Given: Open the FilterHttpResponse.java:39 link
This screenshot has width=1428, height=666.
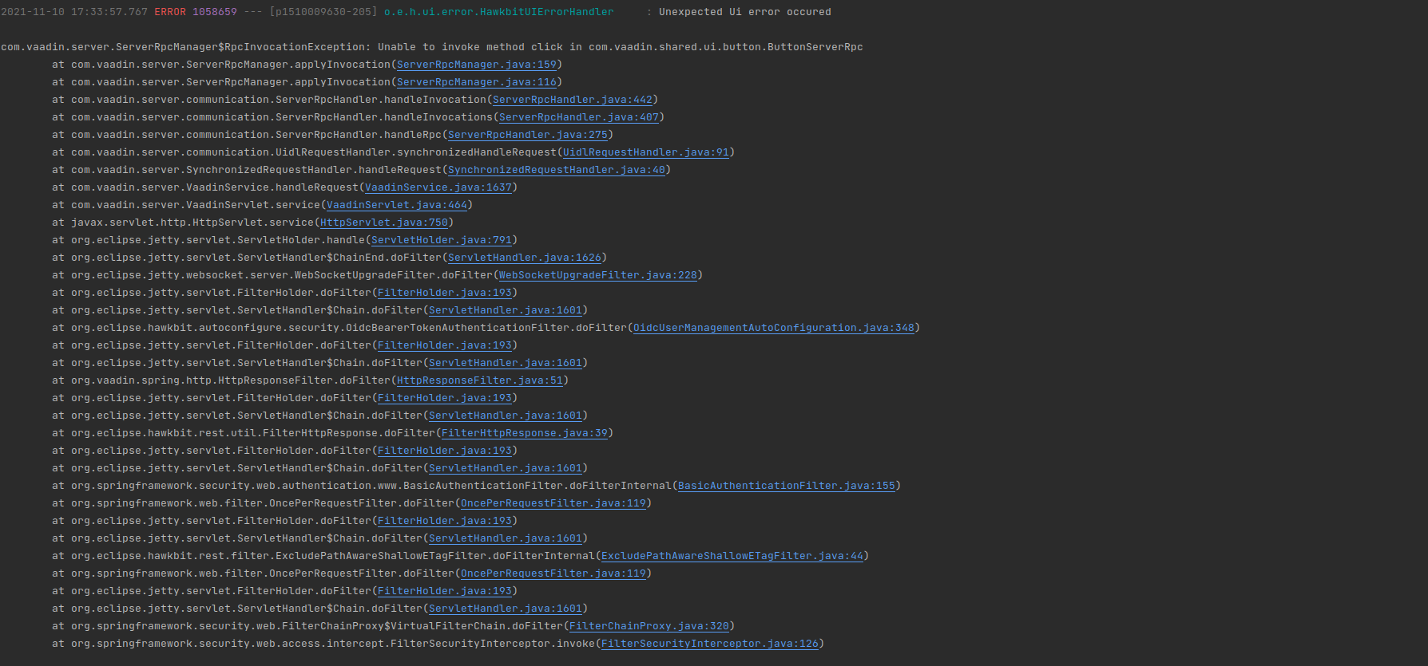Looking at the screenshot, I should click(x=525, y=433).
